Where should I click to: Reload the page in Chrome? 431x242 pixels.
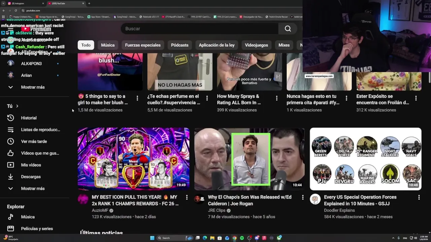[15, 10]
